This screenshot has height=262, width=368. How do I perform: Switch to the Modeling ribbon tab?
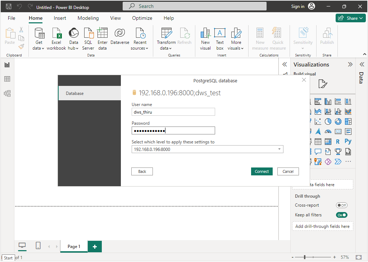[88, 18]
